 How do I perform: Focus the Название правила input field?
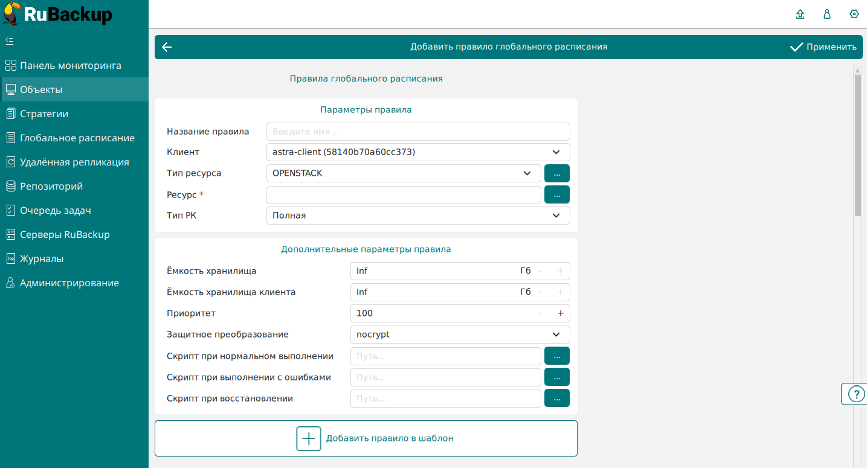pyautogui.click(x=418, y=132)
